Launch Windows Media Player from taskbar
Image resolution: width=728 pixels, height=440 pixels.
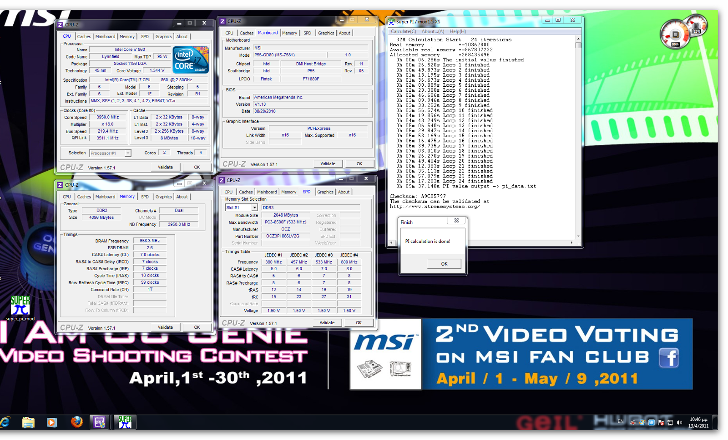click(x=52, y=422)
